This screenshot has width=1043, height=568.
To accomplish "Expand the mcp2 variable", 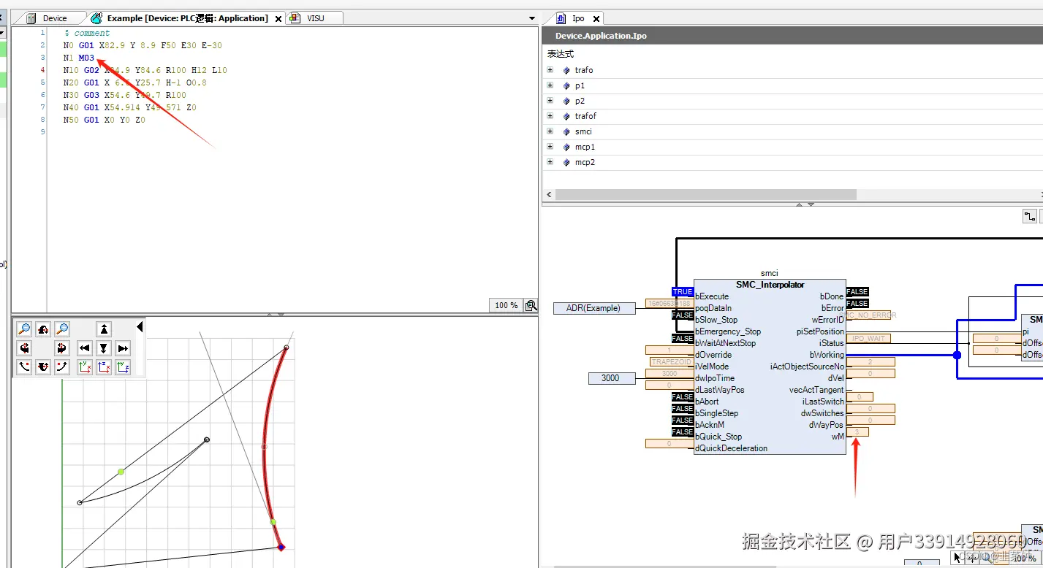I will pyautogui.click(x=550, y=162).
